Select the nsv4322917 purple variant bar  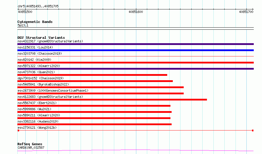[x=135, y=44]
